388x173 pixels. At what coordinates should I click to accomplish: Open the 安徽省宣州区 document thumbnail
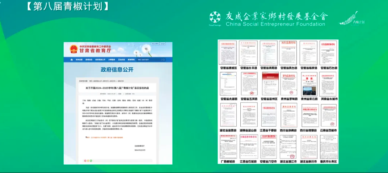click(x=270, y=84)
